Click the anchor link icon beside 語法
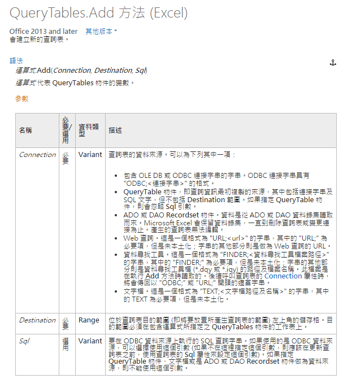339x379 pixels. 333,63
